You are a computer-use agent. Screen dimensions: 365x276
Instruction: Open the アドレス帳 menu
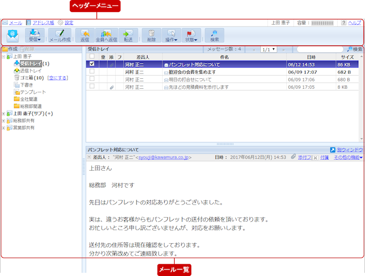click(x=43, y=23)
